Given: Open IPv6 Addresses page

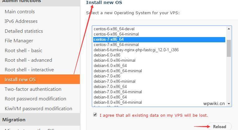Looking at the screenshot, I should coord(21,21).
